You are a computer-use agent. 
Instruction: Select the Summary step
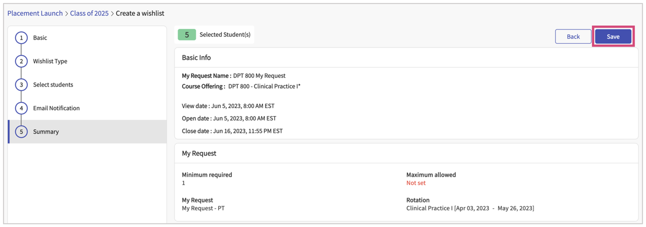click(x=46, y=132)
